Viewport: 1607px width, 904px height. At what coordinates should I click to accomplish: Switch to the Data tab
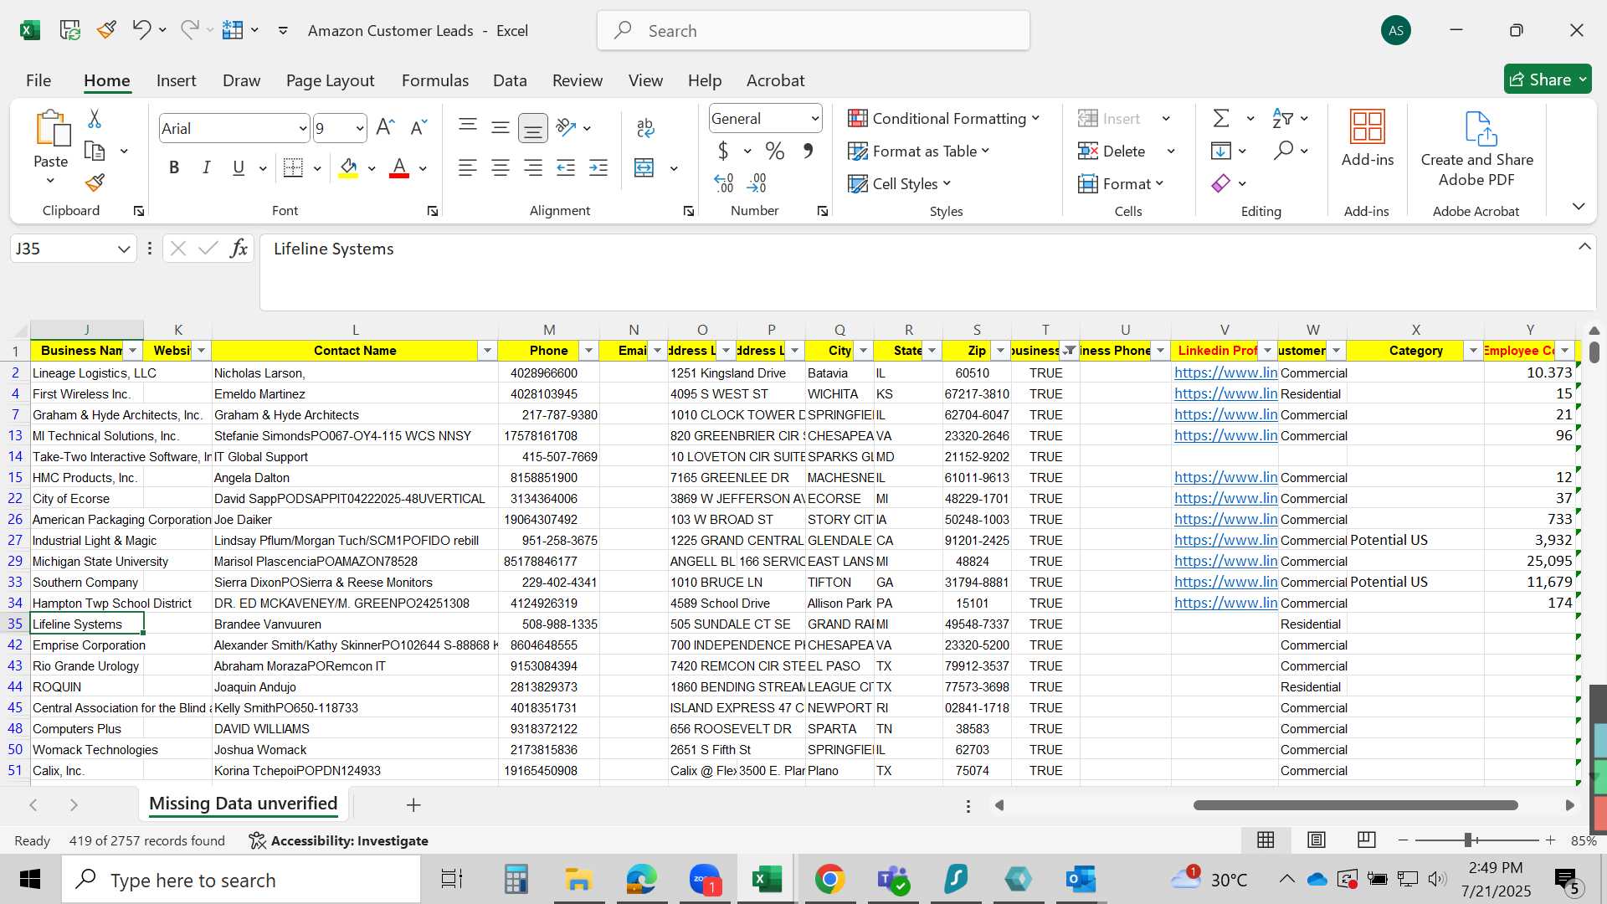[x=510, y=80]
